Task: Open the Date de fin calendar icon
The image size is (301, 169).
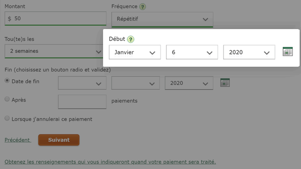Action: (225, 82)
